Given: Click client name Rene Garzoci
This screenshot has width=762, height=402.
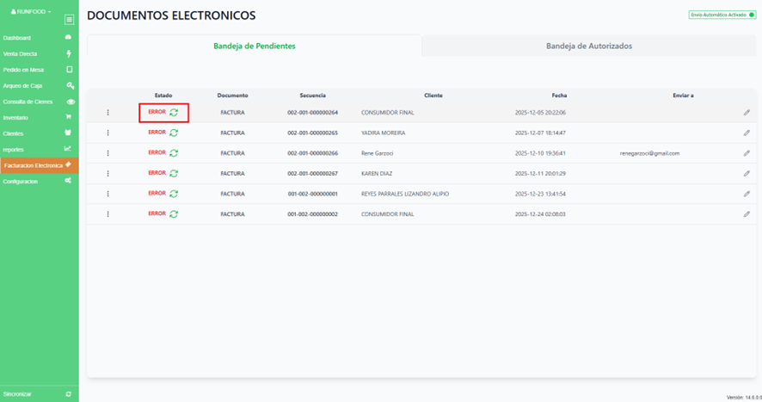Looking at the screenshot, I should (377, 153).
